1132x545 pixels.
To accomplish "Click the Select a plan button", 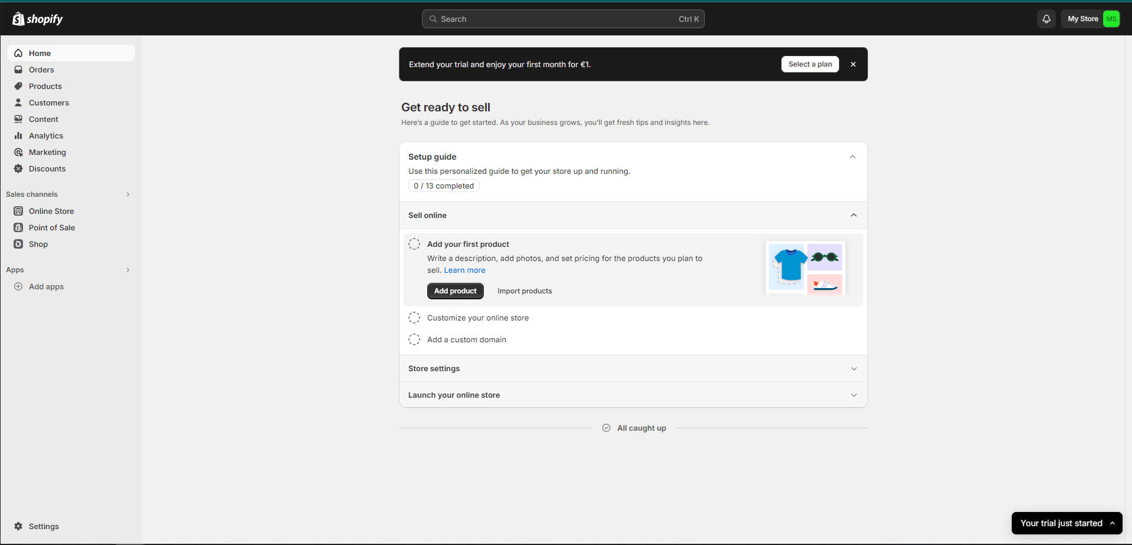I will coord(810,64).
